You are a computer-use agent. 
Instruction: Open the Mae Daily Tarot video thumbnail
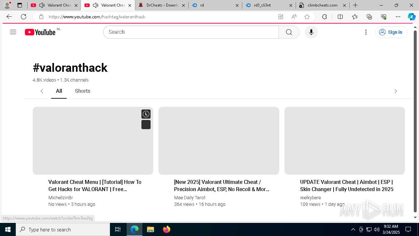pos(219,141)
